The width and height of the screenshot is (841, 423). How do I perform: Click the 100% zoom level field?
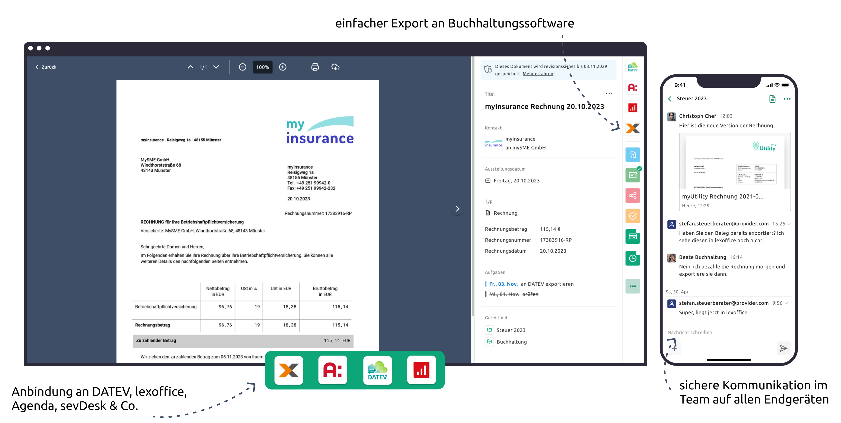263,67
